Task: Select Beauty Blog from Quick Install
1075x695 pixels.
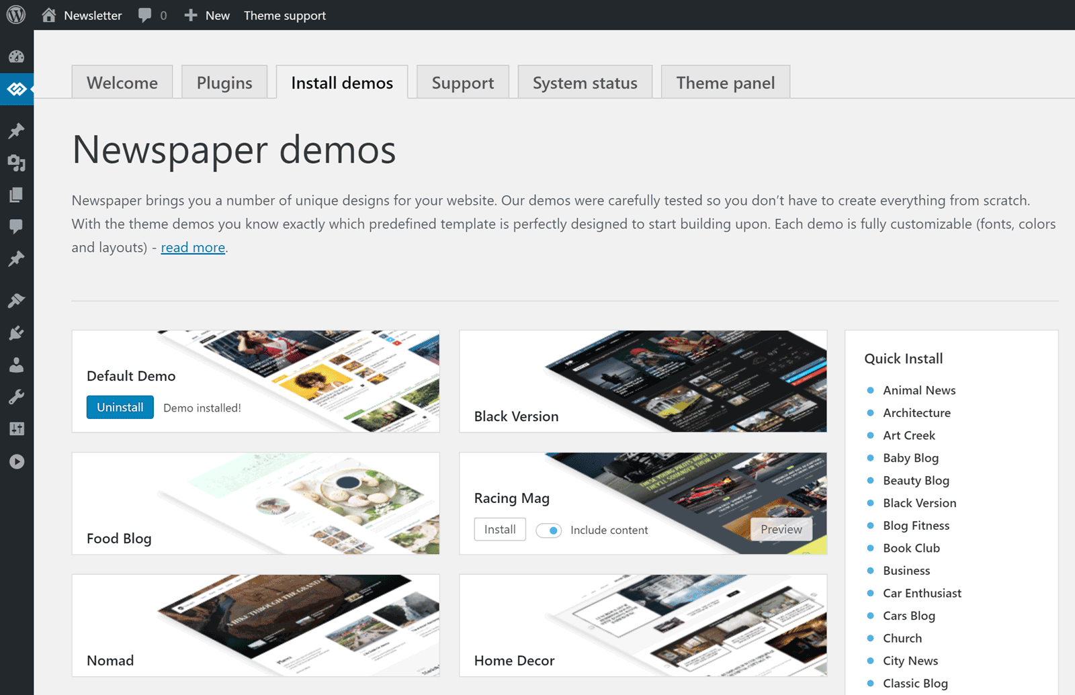Action: coord(916,480)
